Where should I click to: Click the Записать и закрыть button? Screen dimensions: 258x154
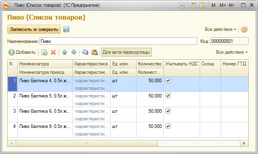click(34, 29)
